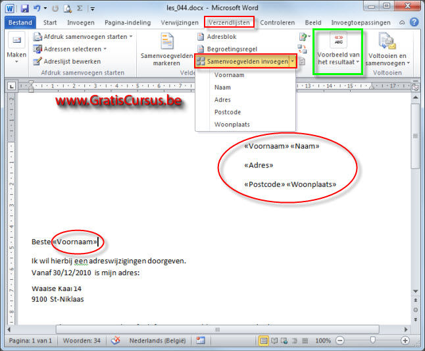
Task: Insert a Begroetingsregel
Action: (227, 49)
